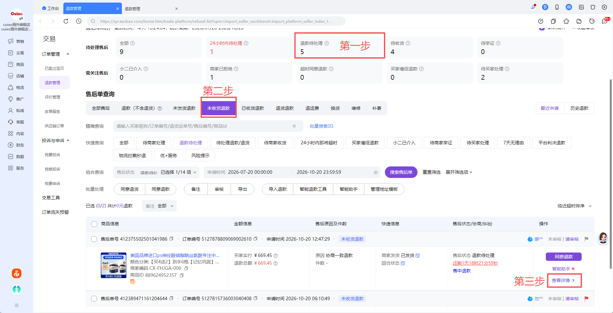The image size is (613, 313).
Task: Open the 售后状态 multi-select dropdown
Action: (156, 172)
